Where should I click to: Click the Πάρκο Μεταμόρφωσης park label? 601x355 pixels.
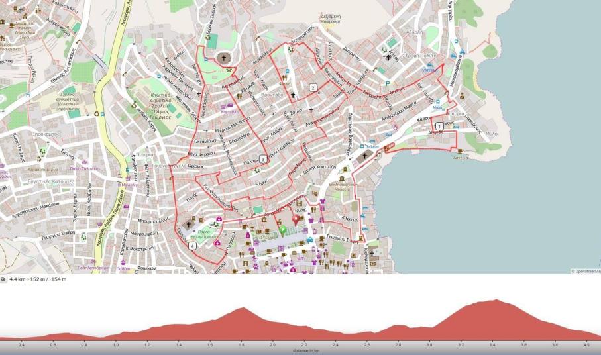tap(201, 235)
